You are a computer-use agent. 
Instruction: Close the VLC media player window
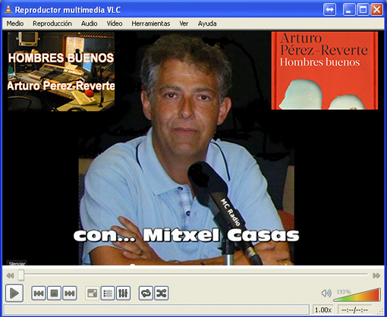376,10
